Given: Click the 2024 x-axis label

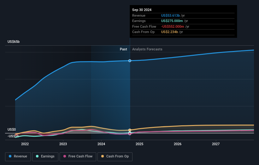Looking at the screenshot, I should (101, 144).
